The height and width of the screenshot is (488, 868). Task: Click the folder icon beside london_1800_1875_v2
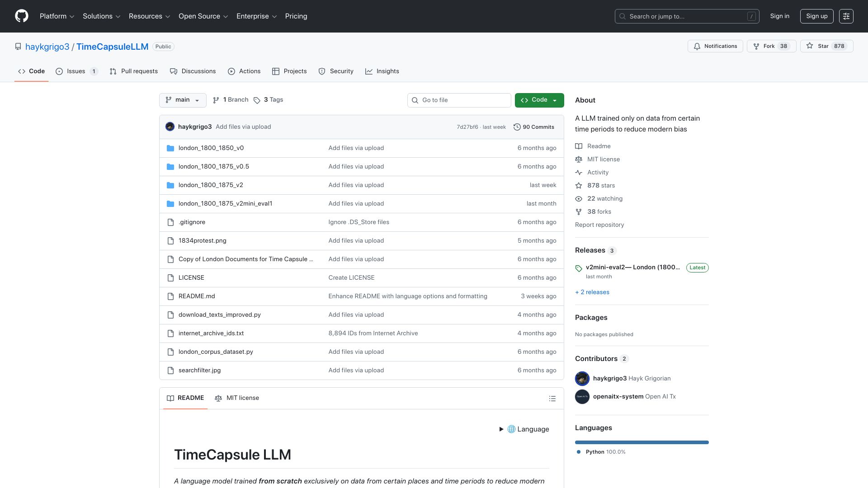click(x=170, y=185)
